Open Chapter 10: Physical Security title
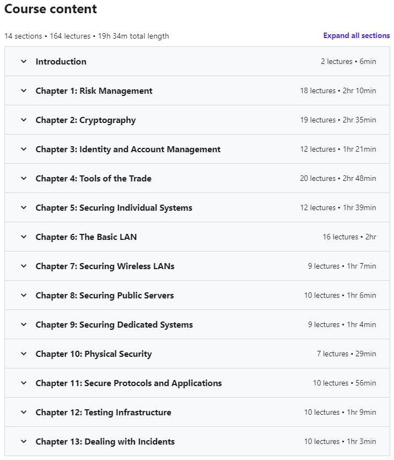The image size is (394, 460). tap(94, 354)
